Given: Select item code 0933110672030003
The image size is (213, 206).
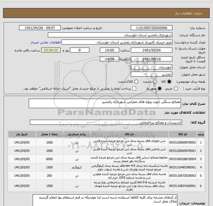Looking at the screenshot, I should (183, 176).
